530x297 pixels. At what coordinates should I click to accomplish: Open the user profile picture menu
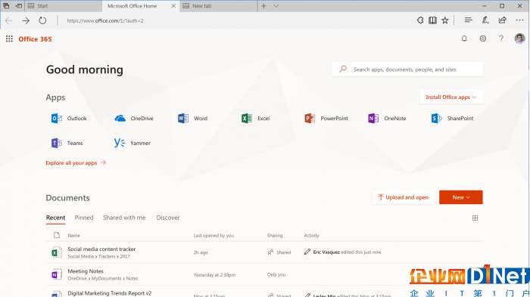pyautogui.click(x=519, y=39)
